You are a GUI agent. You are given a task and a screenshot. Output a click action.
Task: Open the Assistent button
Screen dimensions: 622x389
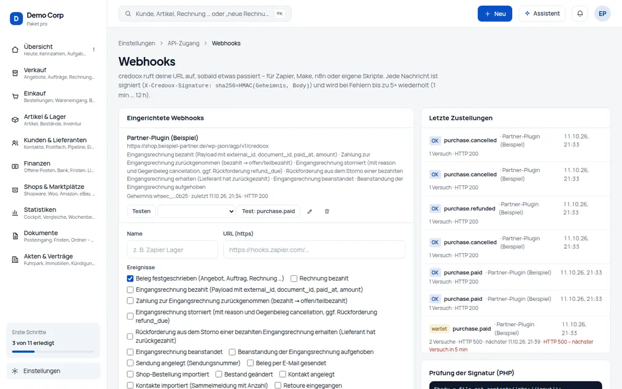542,14
